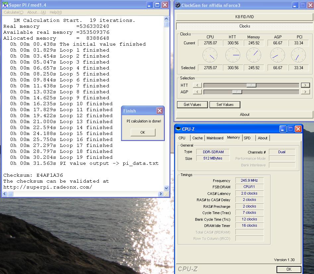The image size is (314, 274).
Task: Click the ClockGen title bar icon
Action: pyautogui.click(x=178, y=5)
